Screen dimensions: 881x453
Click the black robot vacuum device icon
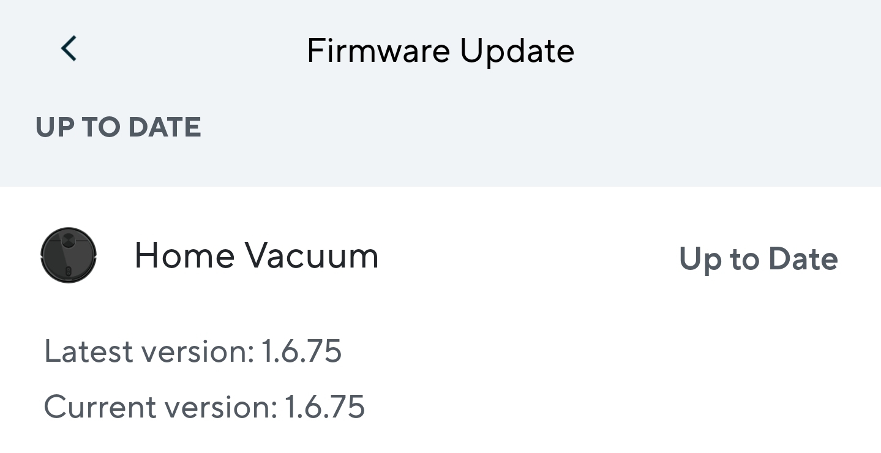(x=69, y=255)
